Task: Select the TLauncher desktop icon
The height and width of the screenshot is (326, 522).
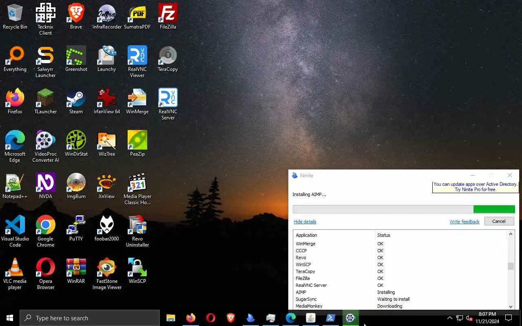Action: tap(45, 102)
